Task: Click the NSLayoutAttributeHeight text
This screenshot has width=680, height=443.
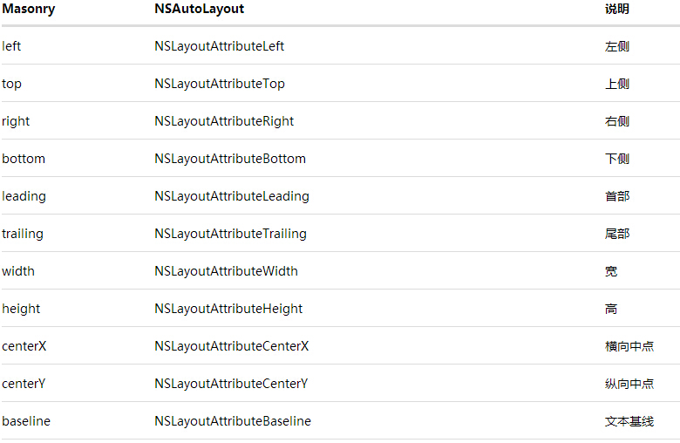Action: pyautogui.click(x=228, y=309)
